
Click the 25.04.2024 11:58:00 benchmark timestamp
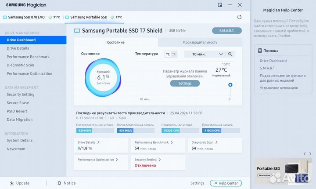coord(186,113)
